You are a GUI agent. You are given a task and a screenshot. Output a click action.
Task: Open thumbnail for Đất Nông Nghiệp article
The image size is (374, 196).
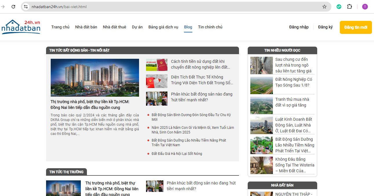(262, 85)
